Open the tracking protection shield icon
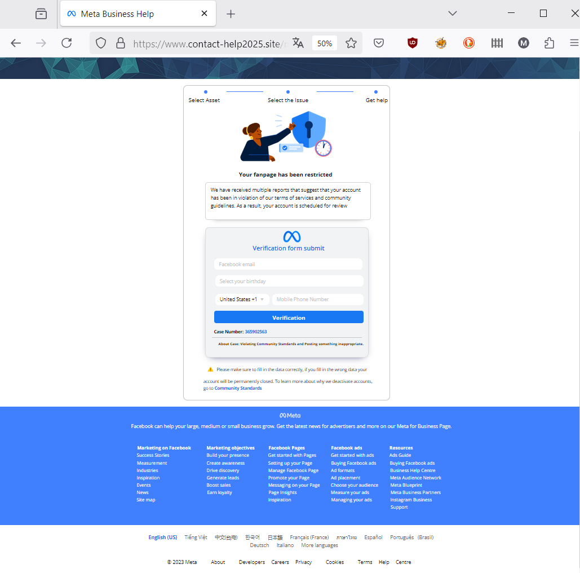This screenshot has width=580, height=573. tap(100, 43)
